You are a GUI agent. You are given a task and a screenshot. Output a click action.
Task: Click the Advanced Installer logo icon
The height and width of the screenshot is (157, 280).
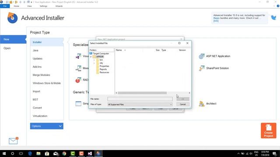point(13,18)
